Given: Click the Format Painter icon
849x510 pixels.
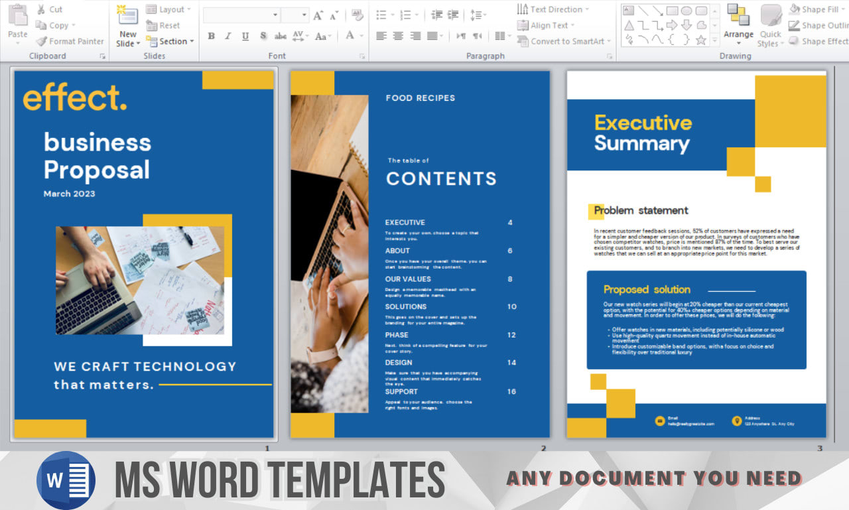Looking at the screenshot, I should [41, 41].
